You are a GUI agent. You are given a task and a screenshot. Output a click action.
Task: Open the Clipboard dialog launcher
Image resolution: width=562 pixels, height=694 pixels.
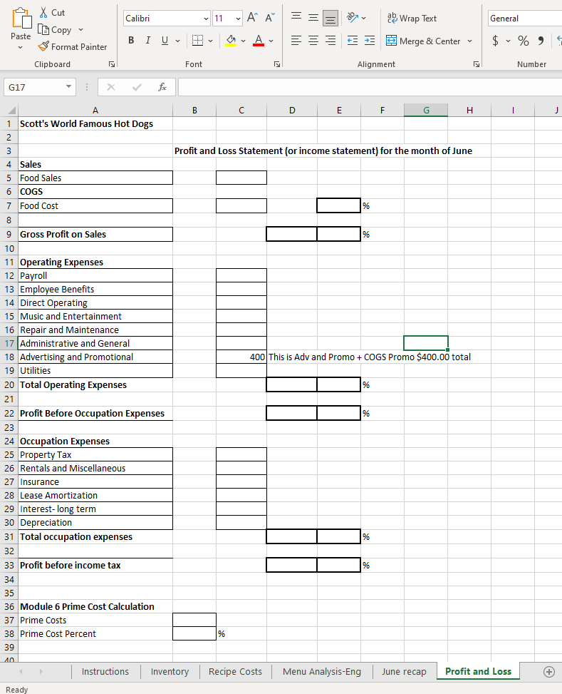click(x=112, y=64)
